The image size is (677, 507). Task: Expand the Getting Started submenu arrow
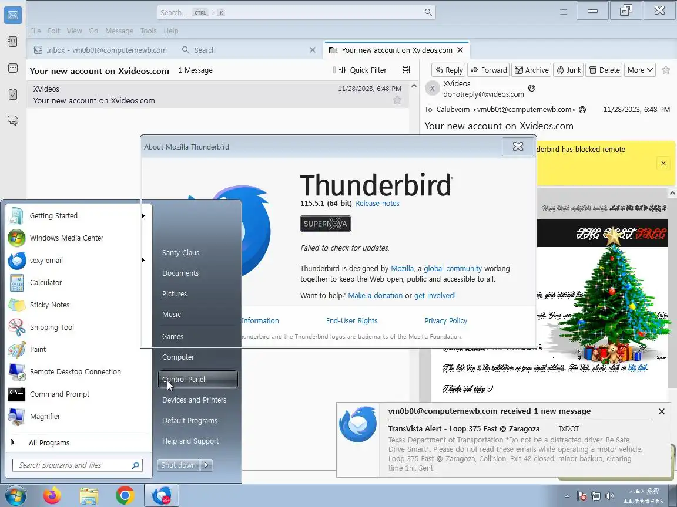[x=143, y=215]
